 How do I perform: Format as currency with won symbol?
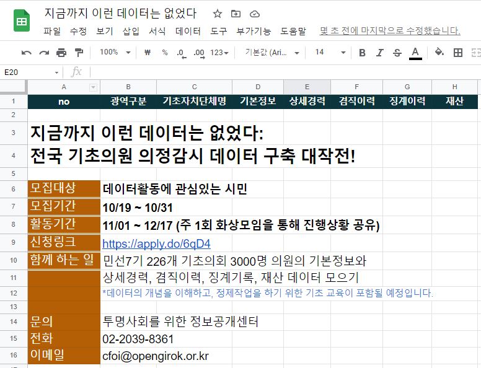[148, 53]
